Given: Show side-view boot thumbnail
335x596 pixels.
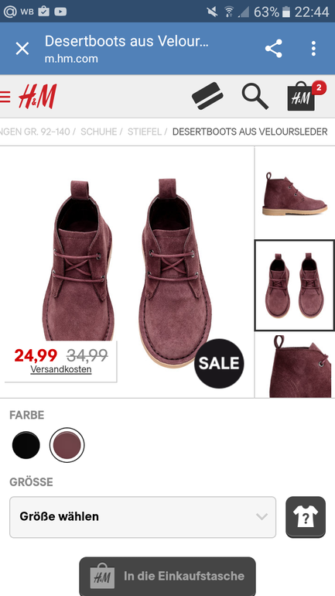Looking at the screenshot, I should point(295,193).
